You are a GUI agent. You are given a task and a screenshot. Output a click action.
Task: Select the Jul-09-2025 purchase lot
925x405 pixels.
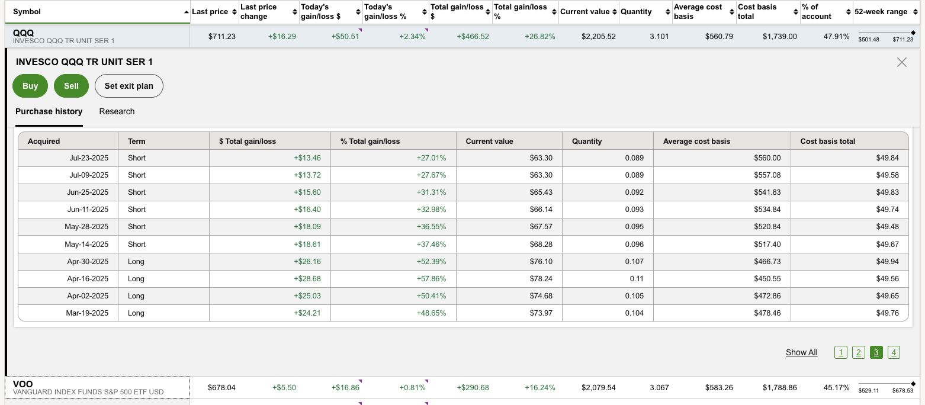[463, 175]
